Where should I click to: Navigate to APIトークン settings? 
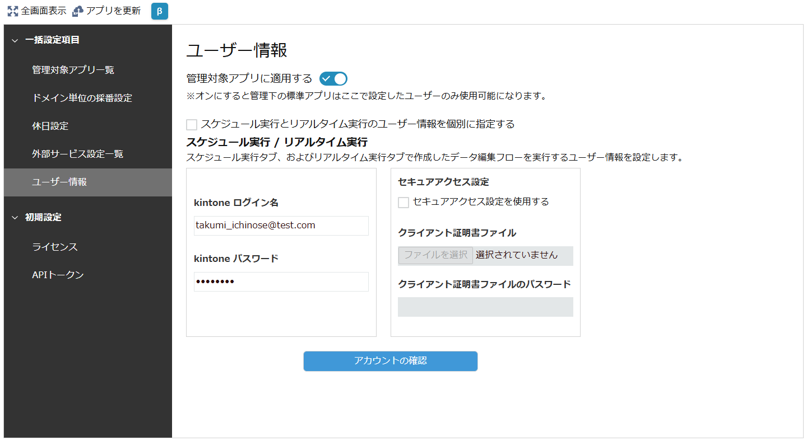(58, 275)
